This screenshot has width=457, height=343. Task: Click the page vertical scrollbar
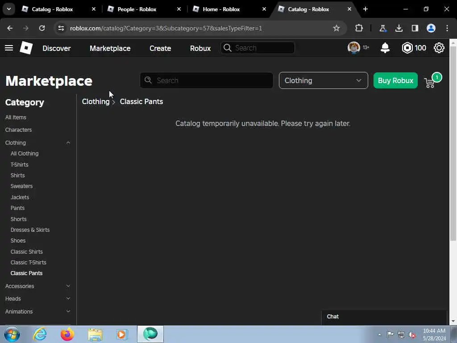click(453, 143)
